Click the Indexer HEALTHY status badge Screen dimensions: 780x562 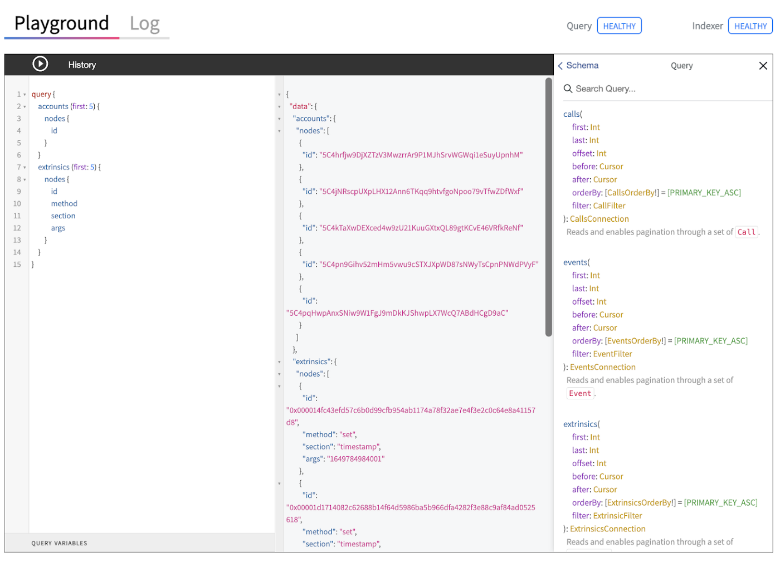click(x=750, y=26)
